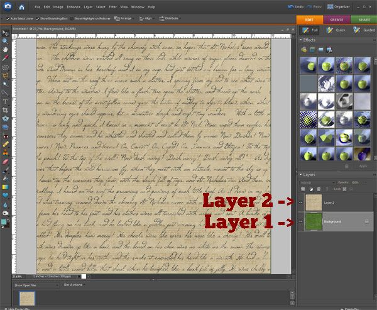Toggle Show Bounding Box checkbox
The image size is (377, 310).
[x=38, y=18]
